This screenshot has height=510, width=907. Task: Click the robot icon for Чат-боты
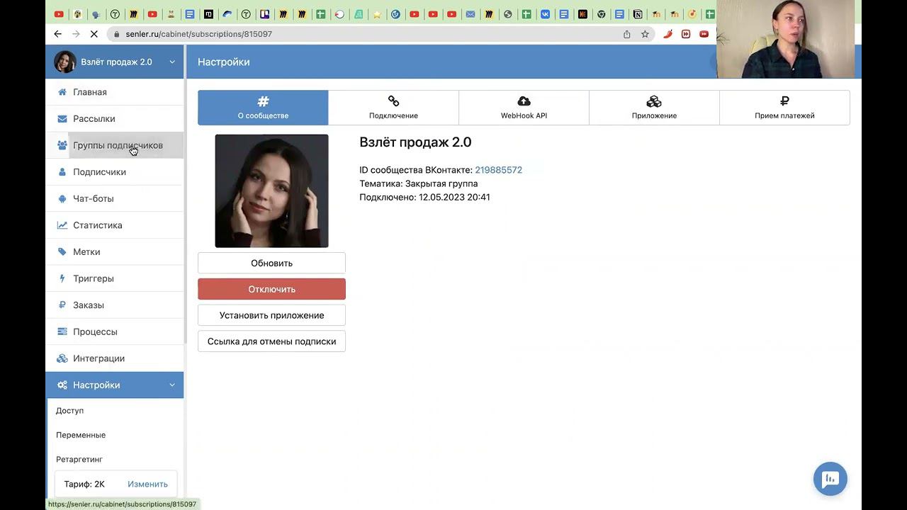pyautogui.click(x=62, y=199)
